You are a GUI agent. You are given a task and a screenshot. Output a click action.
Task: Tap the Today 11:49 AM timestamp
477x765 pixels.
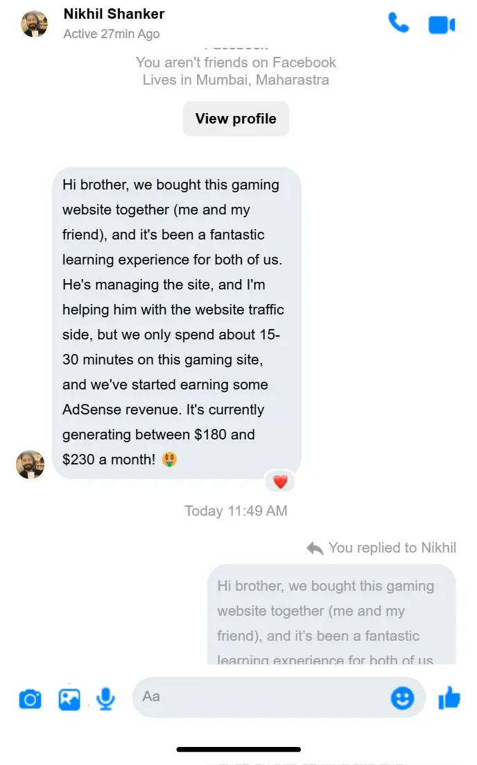click(236, 511)
